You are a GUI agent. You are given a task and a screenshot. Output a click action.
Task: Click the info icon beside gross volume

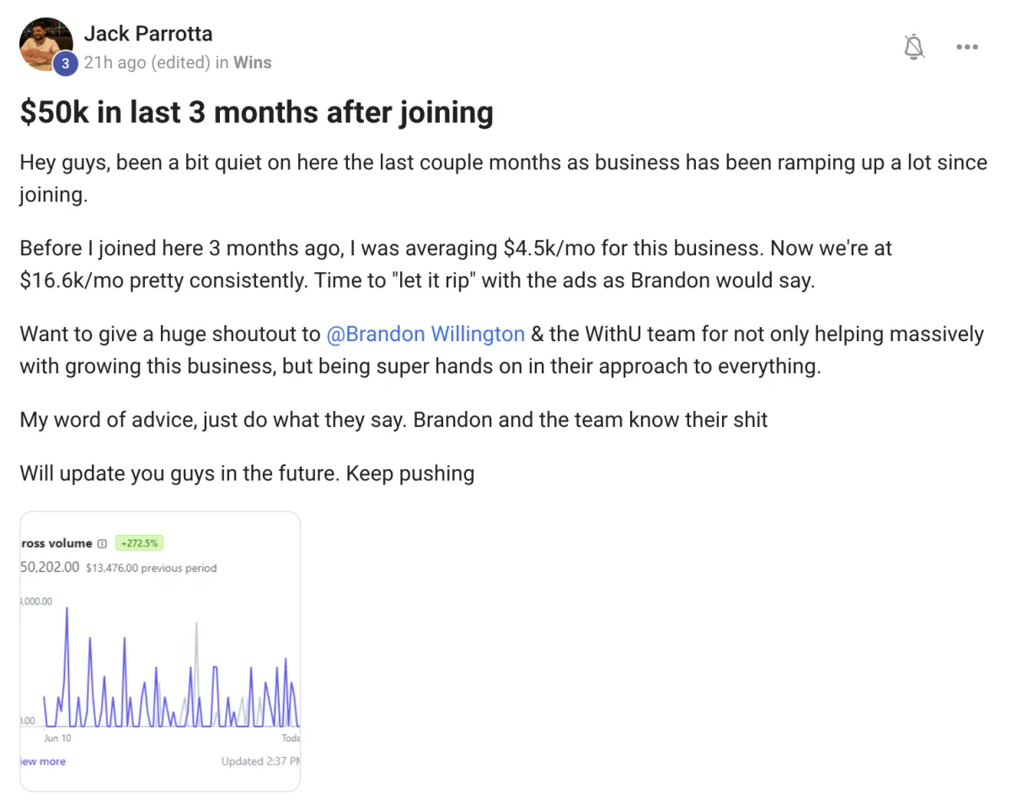tap(102, 544)
